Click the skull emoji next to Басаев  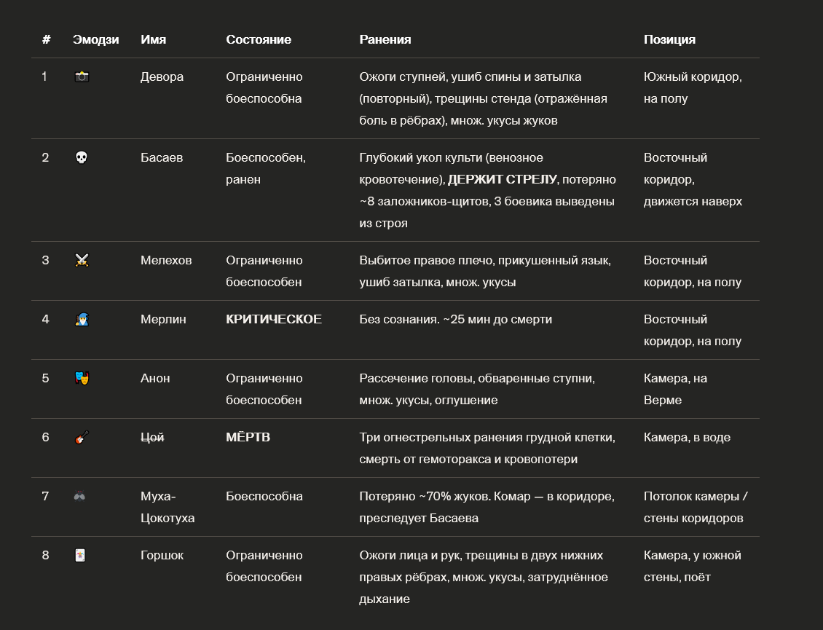point(82,157)
